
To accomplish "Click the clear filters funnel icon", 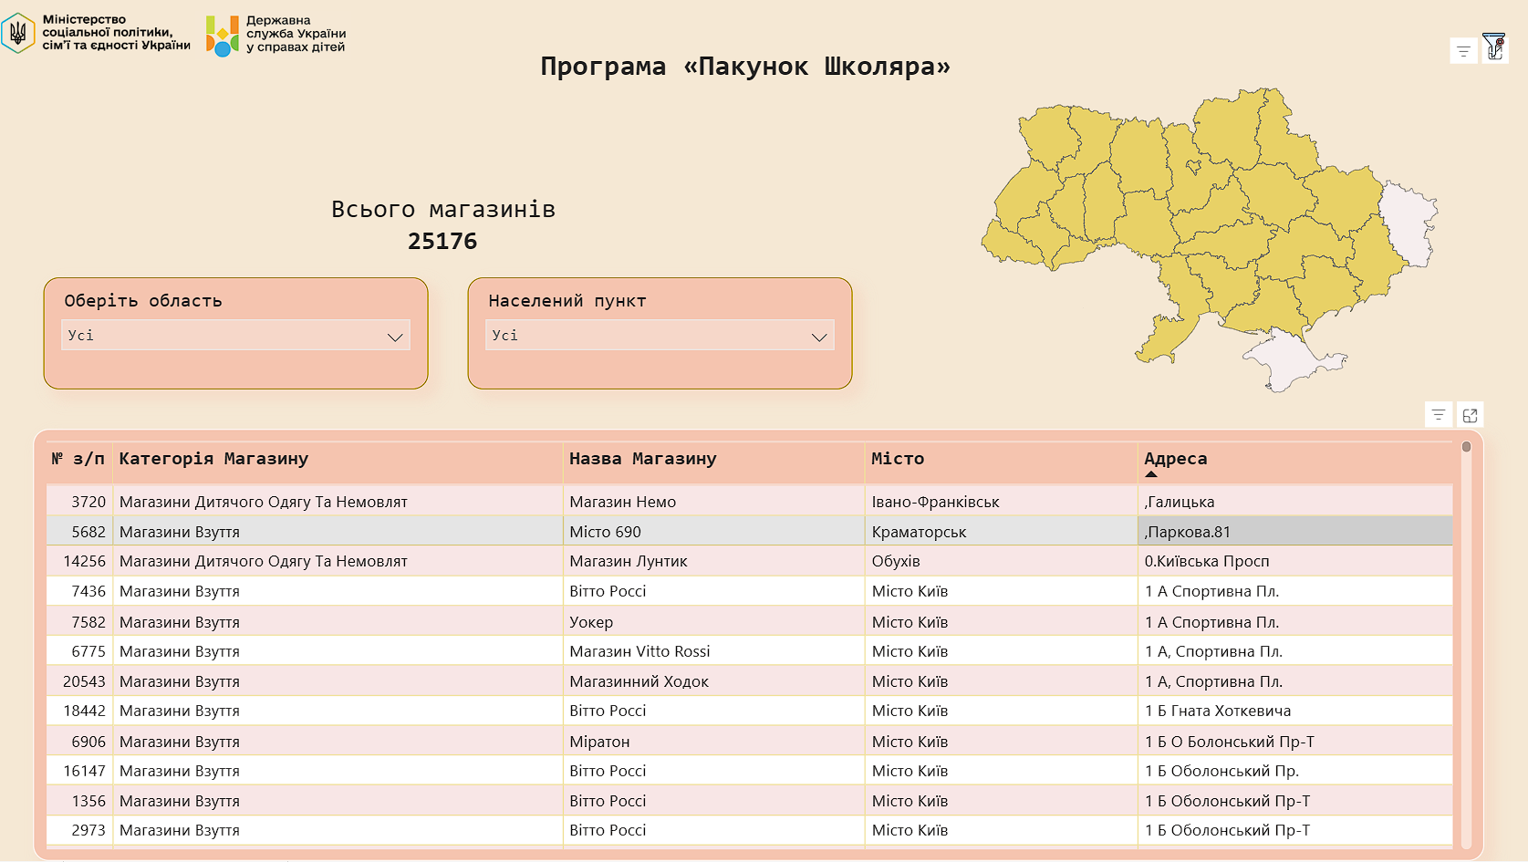I will tap(1494, 47).
